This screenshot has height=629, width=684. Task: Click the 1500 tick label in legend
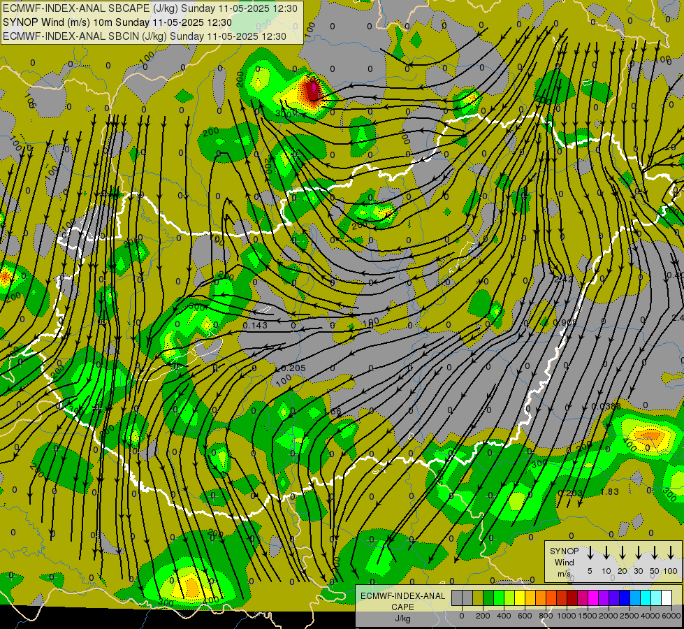pos(588,616)
